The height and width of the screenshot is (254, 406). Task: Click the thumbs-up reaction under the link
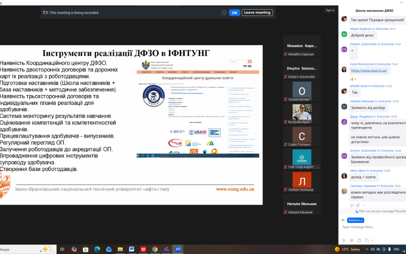353,79
